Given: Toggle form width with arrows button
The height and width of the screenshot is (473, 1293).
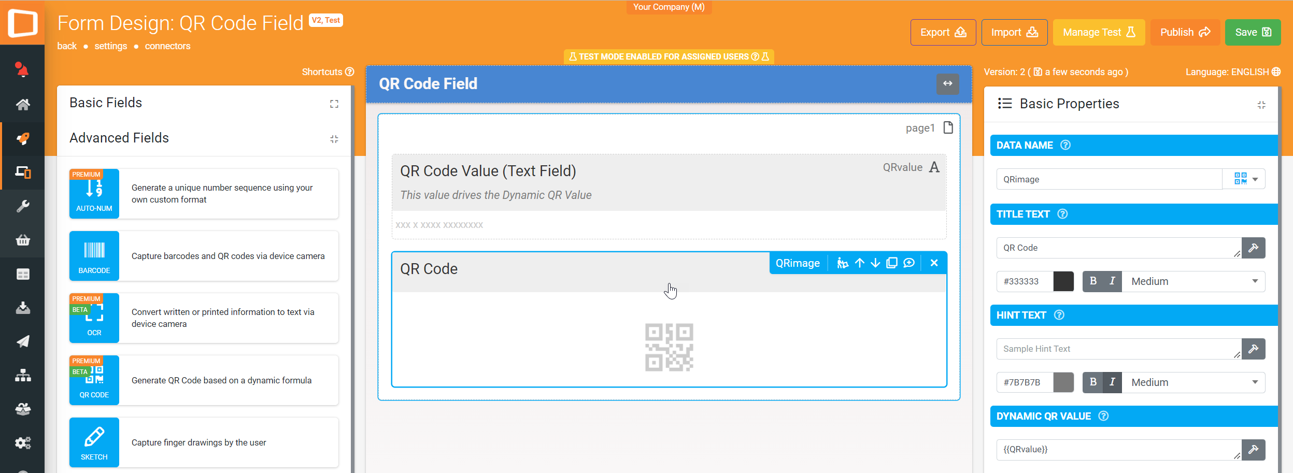Looking at the screenshot, I should 947,84.
